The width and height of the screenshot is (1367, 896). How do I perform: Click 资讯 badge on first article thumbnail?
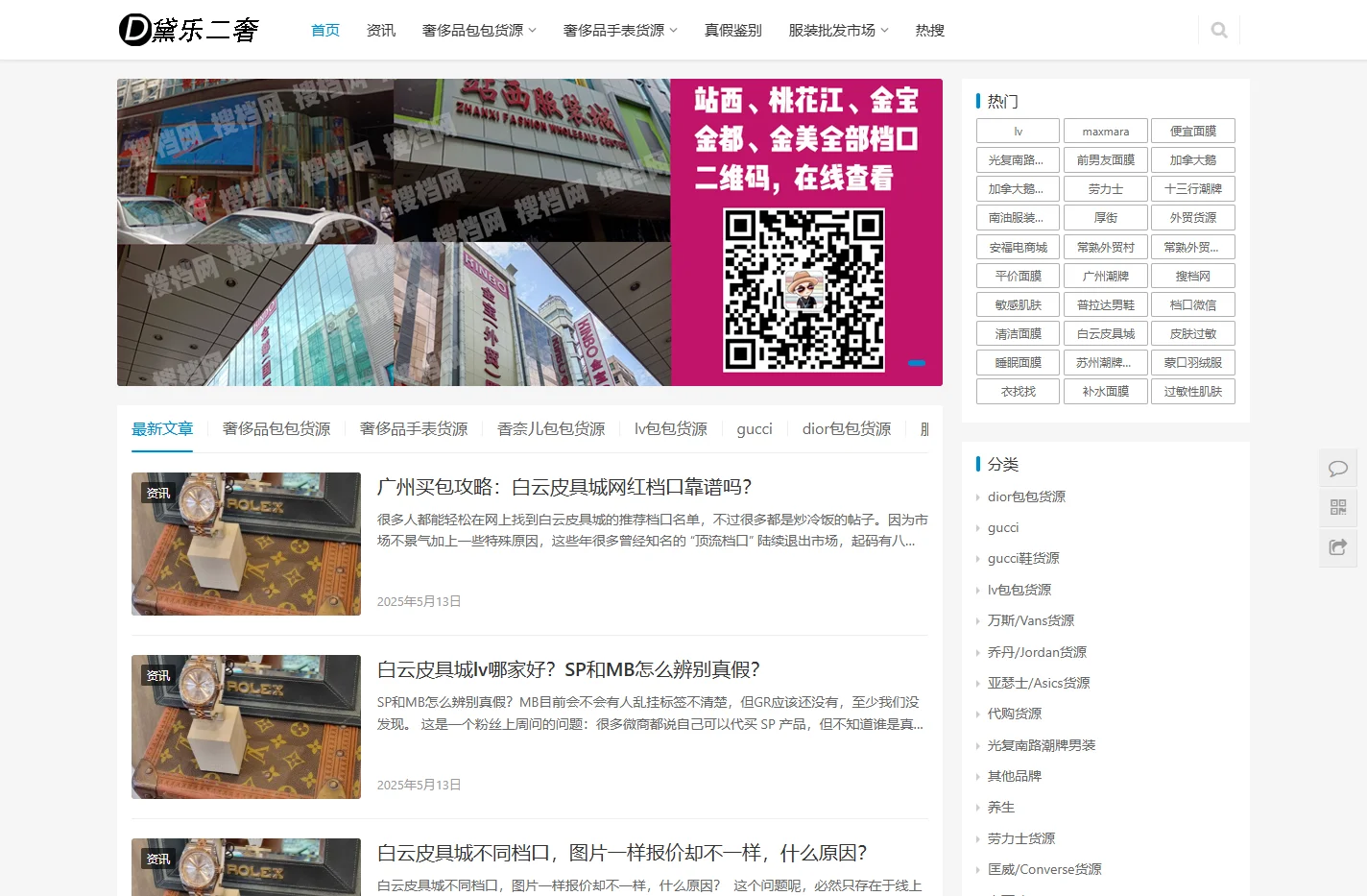pyautogui.click(x=157, y=493)
